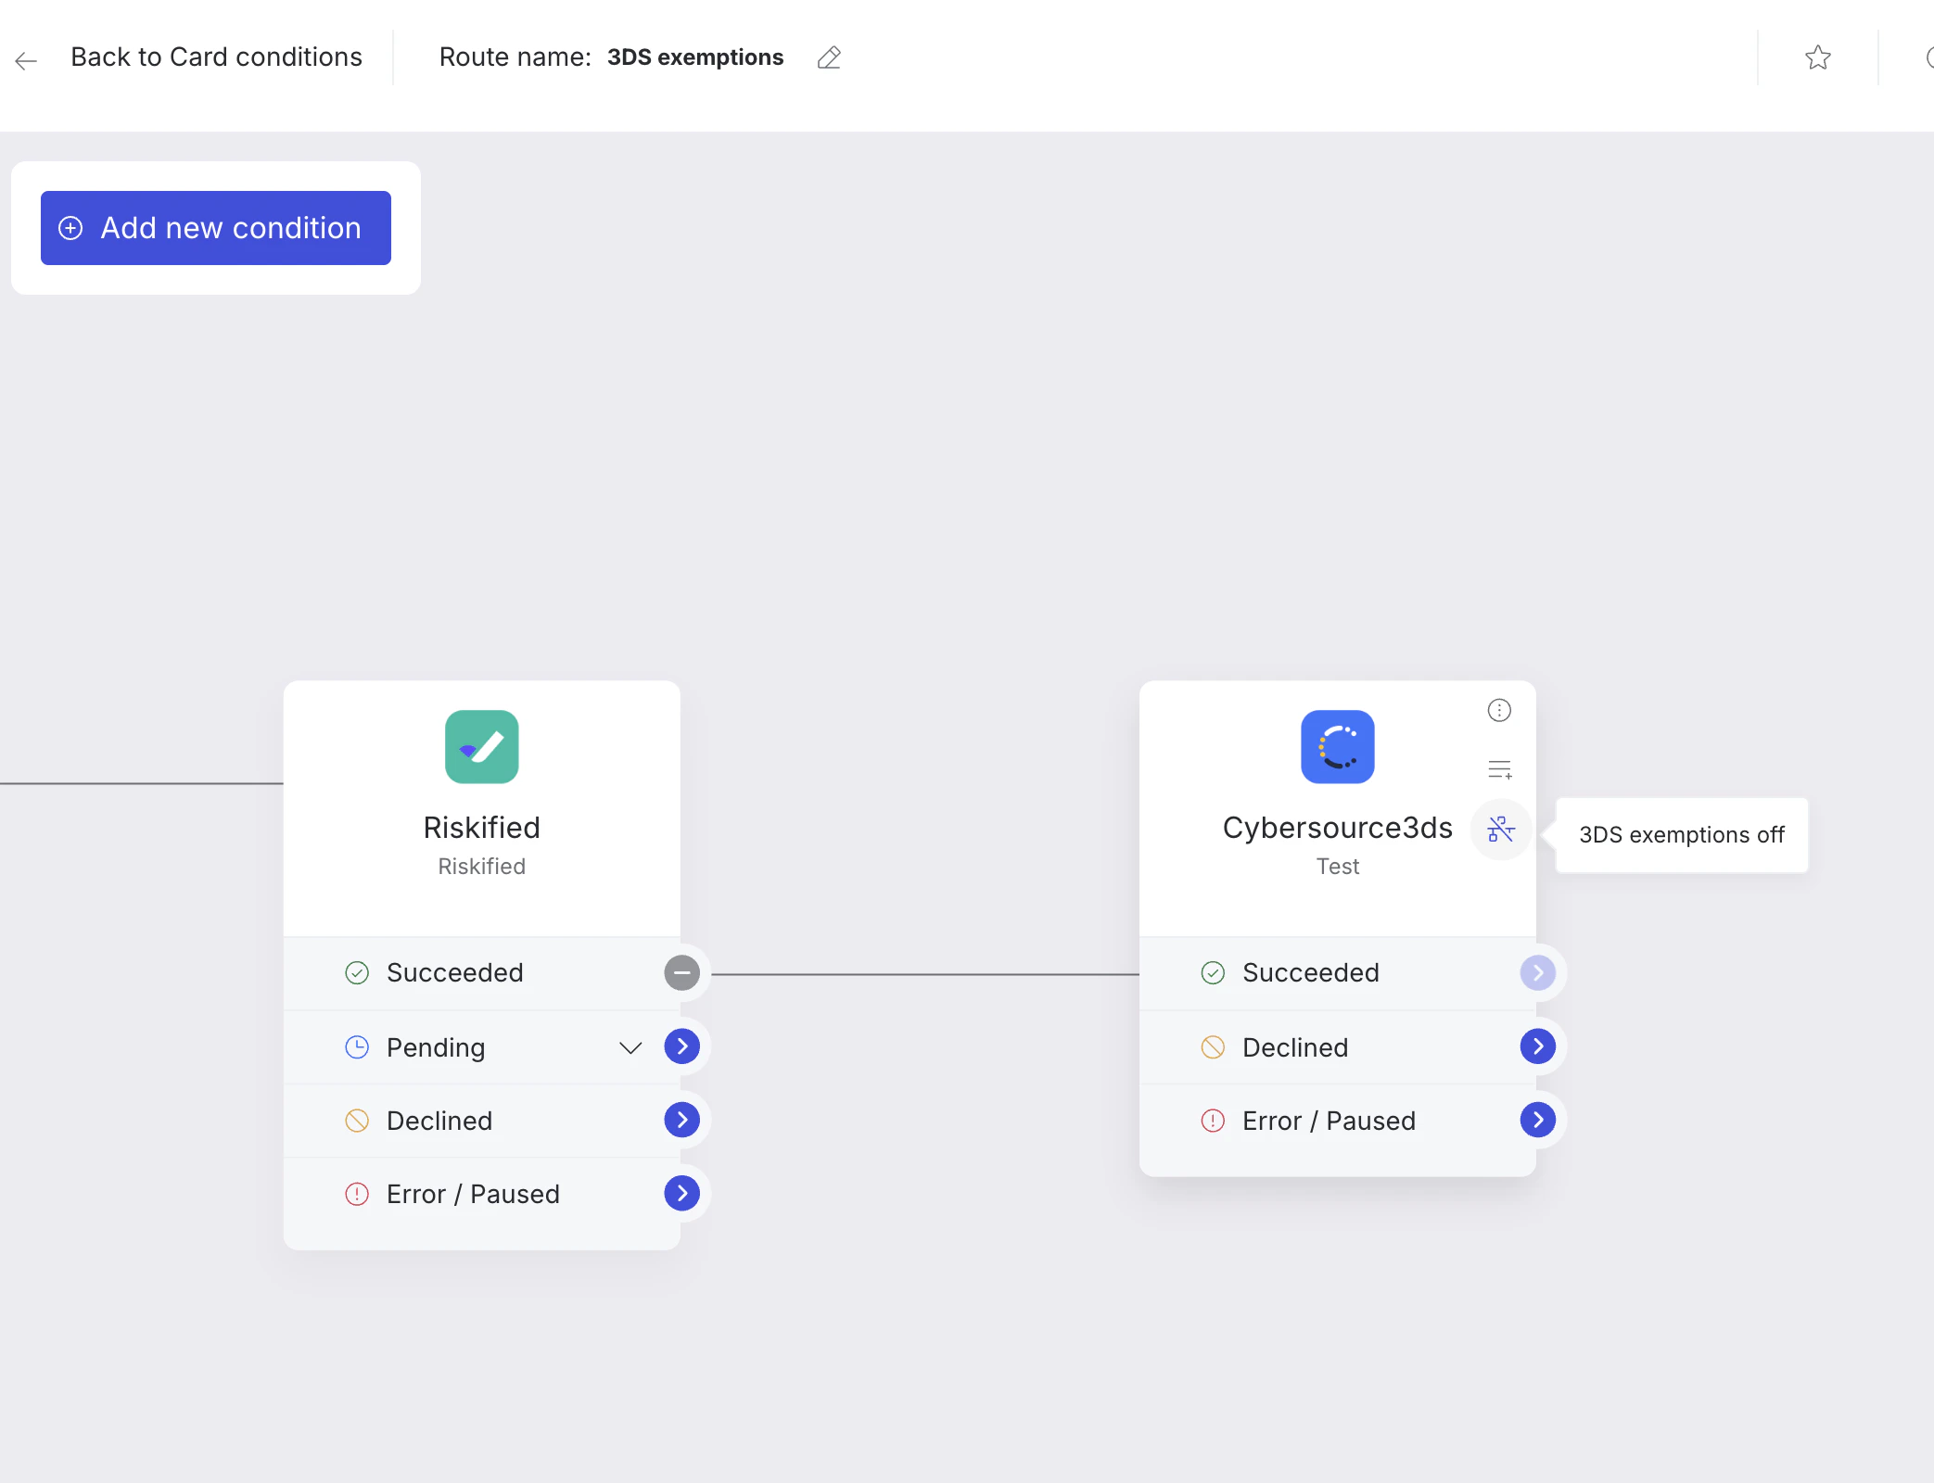Click the pencil icon to edit route name

tap(829, 57)
